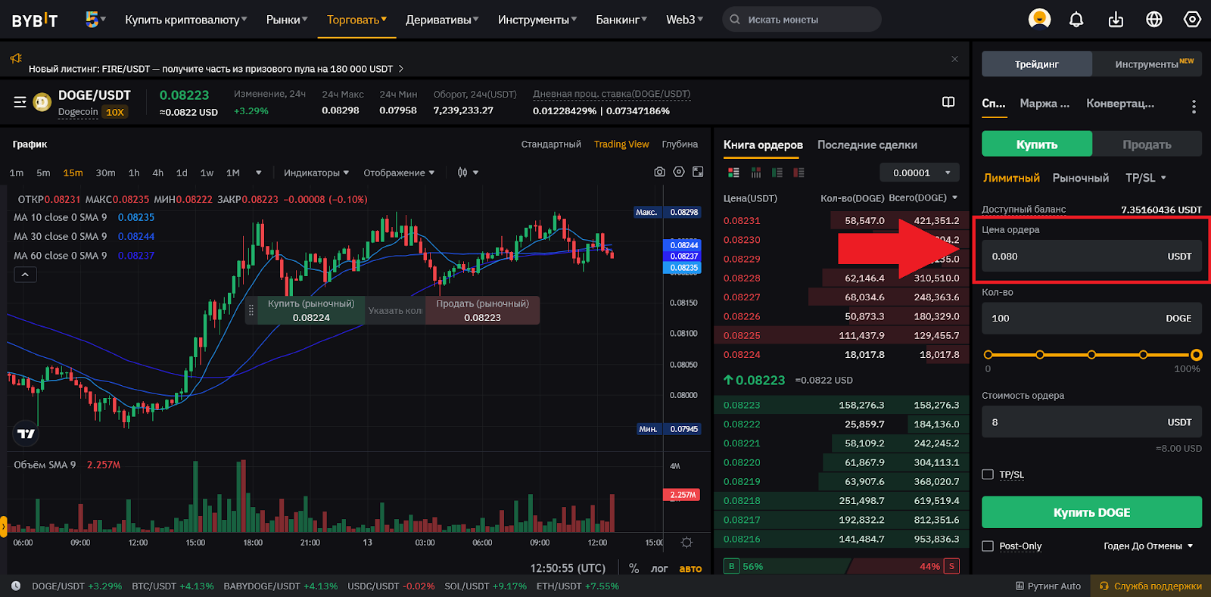
Task: Toggle log scale on chart
Action: (x=659, y=568)
